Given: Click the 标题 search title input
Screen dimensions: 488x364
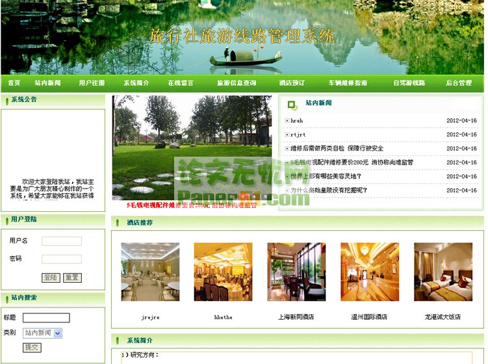Looking at the screenshot, I should pyautogui.click(x=46, y=318).
